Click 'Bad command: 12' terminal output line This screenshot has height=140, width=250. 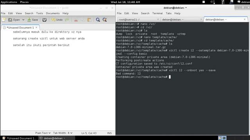(x=128, y=73)
